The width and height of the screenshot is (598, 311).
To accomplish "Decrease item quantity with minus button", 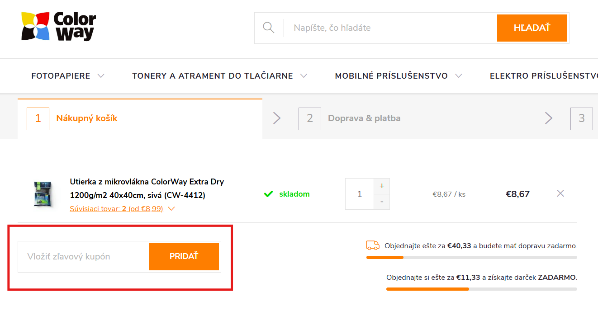I will [x=382, y=202].
